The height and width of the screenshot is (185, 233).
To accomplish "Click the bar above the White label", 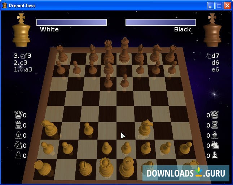I will (72, 22).
